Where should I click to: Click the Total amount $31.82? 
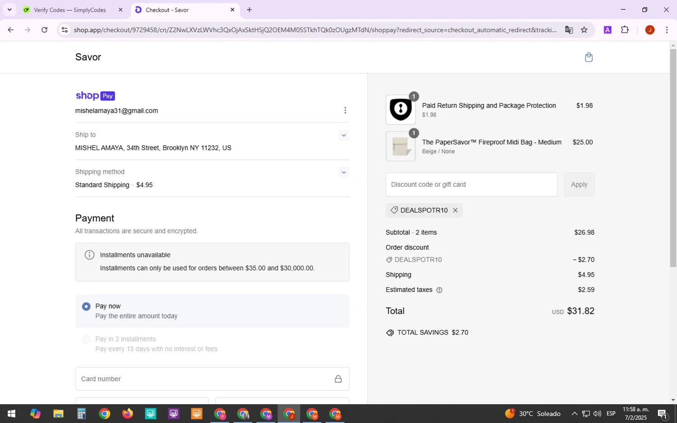tap(580, 311)
